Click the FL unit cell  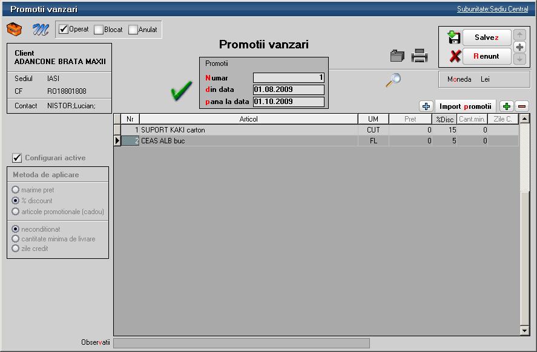[374, 140]
